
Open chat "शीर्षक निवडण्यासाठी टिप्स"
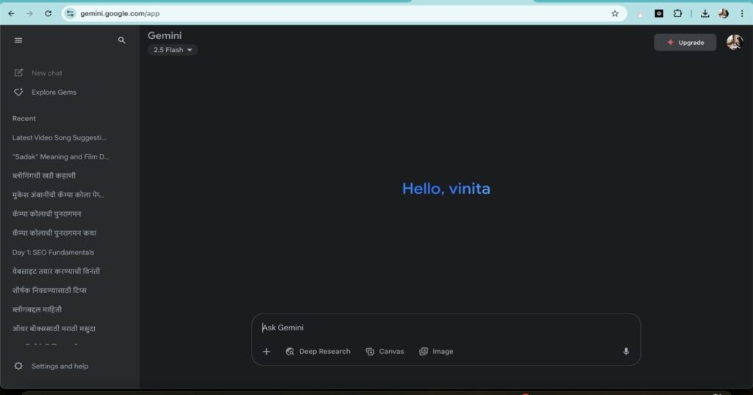coord(49,290)
